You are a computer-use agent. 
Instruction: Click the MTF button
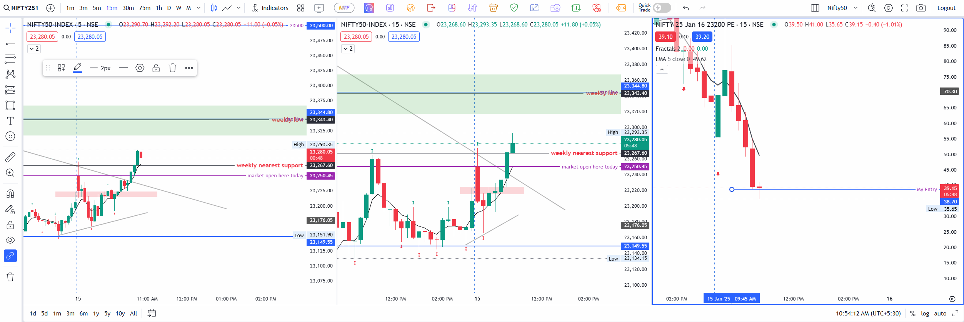click(x=344, y=8)
